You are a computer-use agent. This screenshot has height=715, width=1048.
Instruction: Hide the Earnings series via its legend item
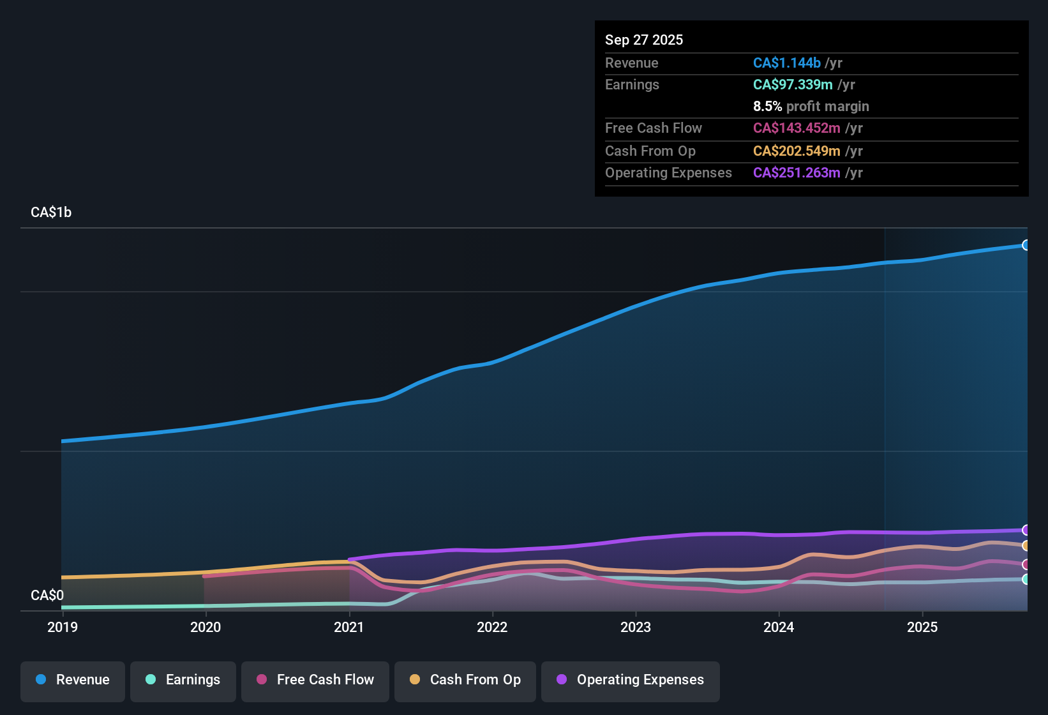click(183, 681)
